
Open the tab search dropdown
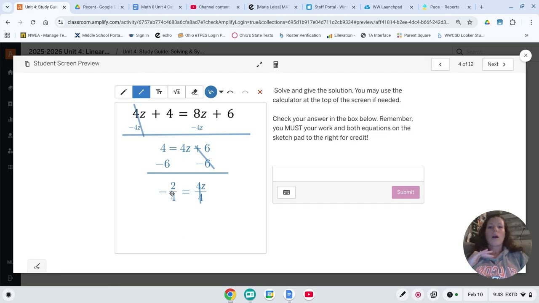(x=7, y=7)
